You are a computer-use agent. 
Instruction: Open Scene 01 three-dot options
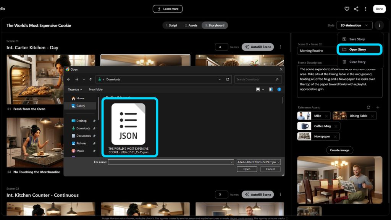pyautogui.click(x=280, y=47)
